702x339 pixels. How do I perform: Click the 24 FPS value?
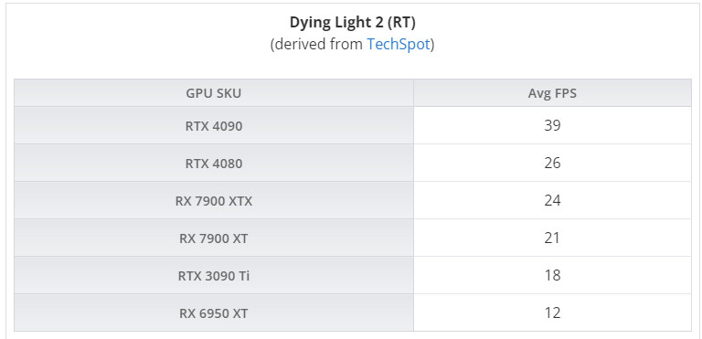552,200
